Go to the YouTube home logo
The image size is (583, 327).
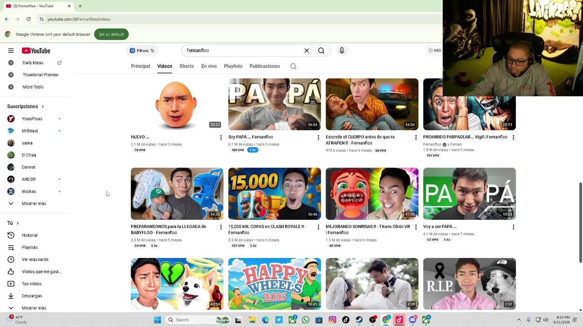[x=36, y=51]
